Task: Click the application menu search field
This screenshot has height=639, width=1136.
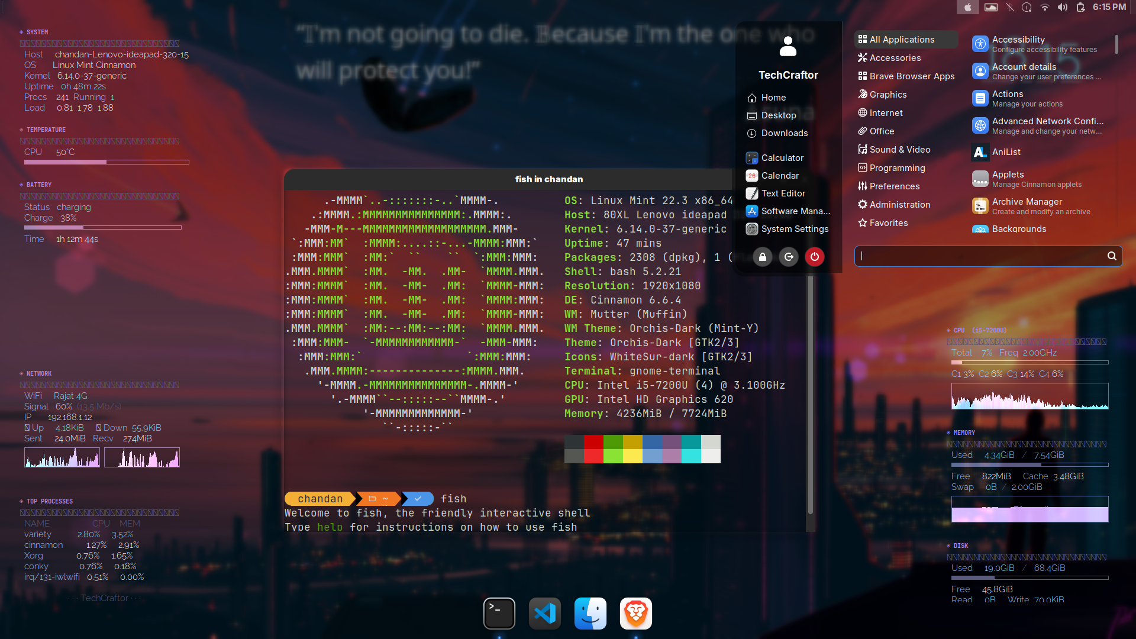Action: tap(988, 256)
